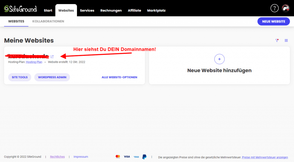The image size is (294, 162).
Task: Open the Impressum footer link
Action: point(81,157)
